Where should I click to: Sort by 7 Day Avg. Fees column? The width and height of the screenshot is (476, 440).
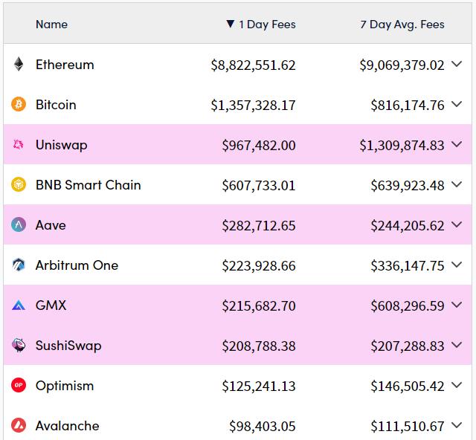tap(402, 25)
